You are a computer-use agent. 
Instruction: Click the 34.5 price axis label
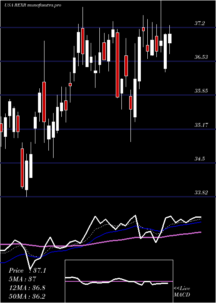200,159
